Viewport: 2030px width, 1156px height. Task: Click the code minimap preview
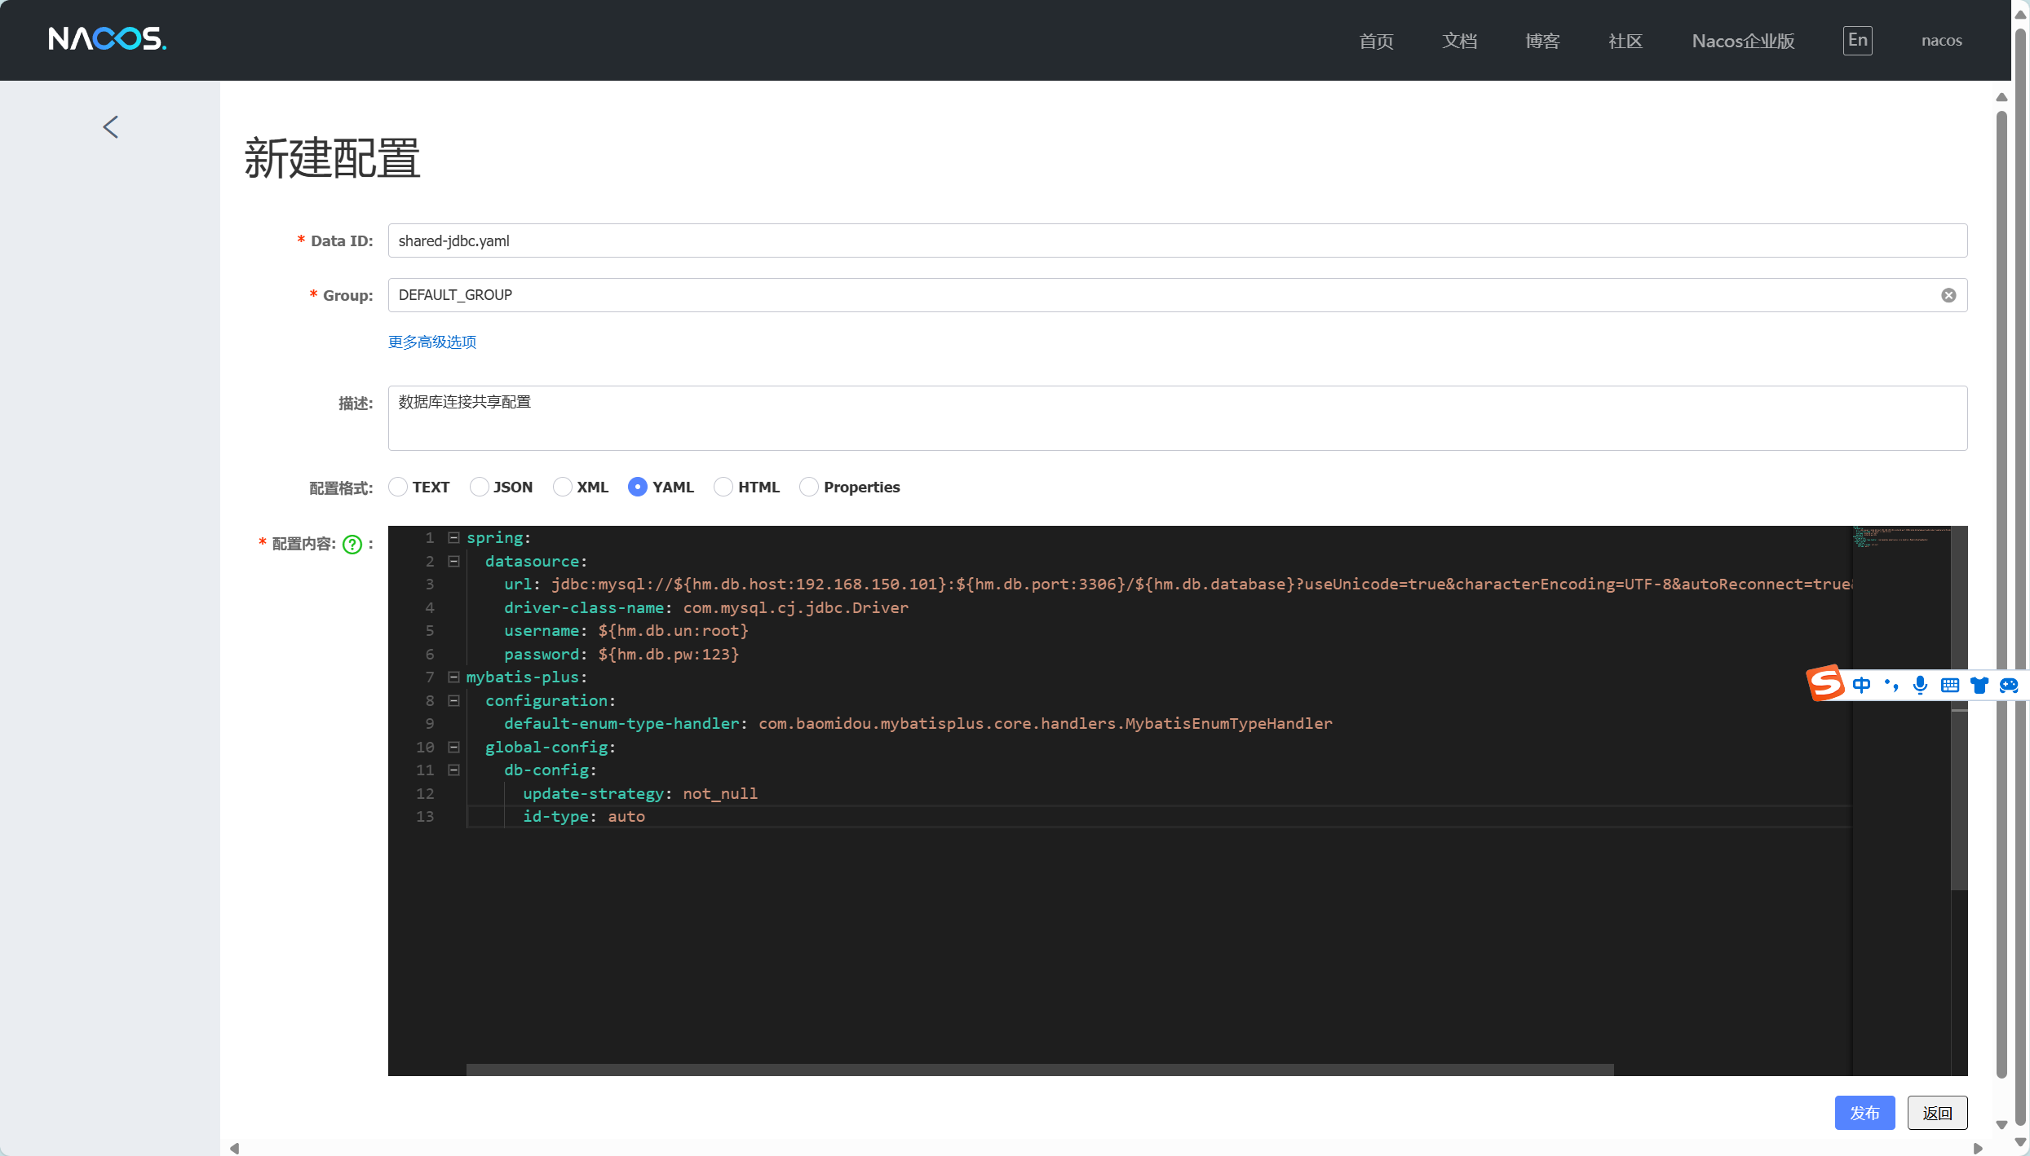coord(1901,538)
